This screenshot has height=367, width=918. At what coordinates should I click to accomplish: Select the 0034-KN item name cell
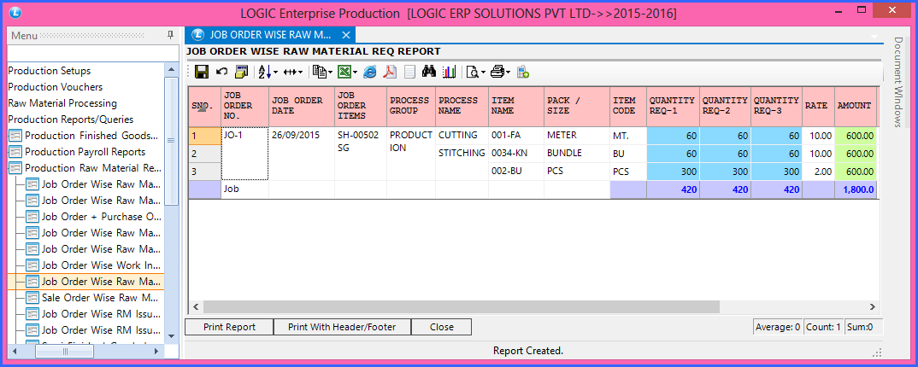point(516,153)
